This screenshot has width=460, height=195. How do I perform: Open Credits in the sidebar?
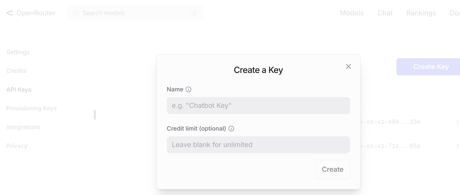coord(16,71)
